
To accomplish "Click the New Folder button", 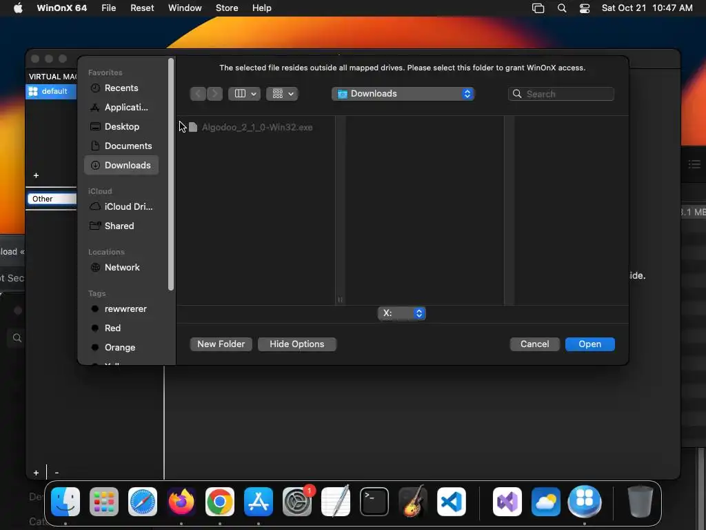I will pos(221,344).
